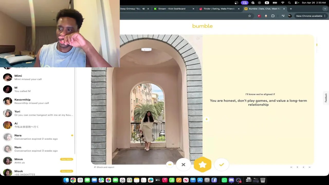Open Wi-Fi menu in menu bar
329x185 pixels.
tap(283, 3)
